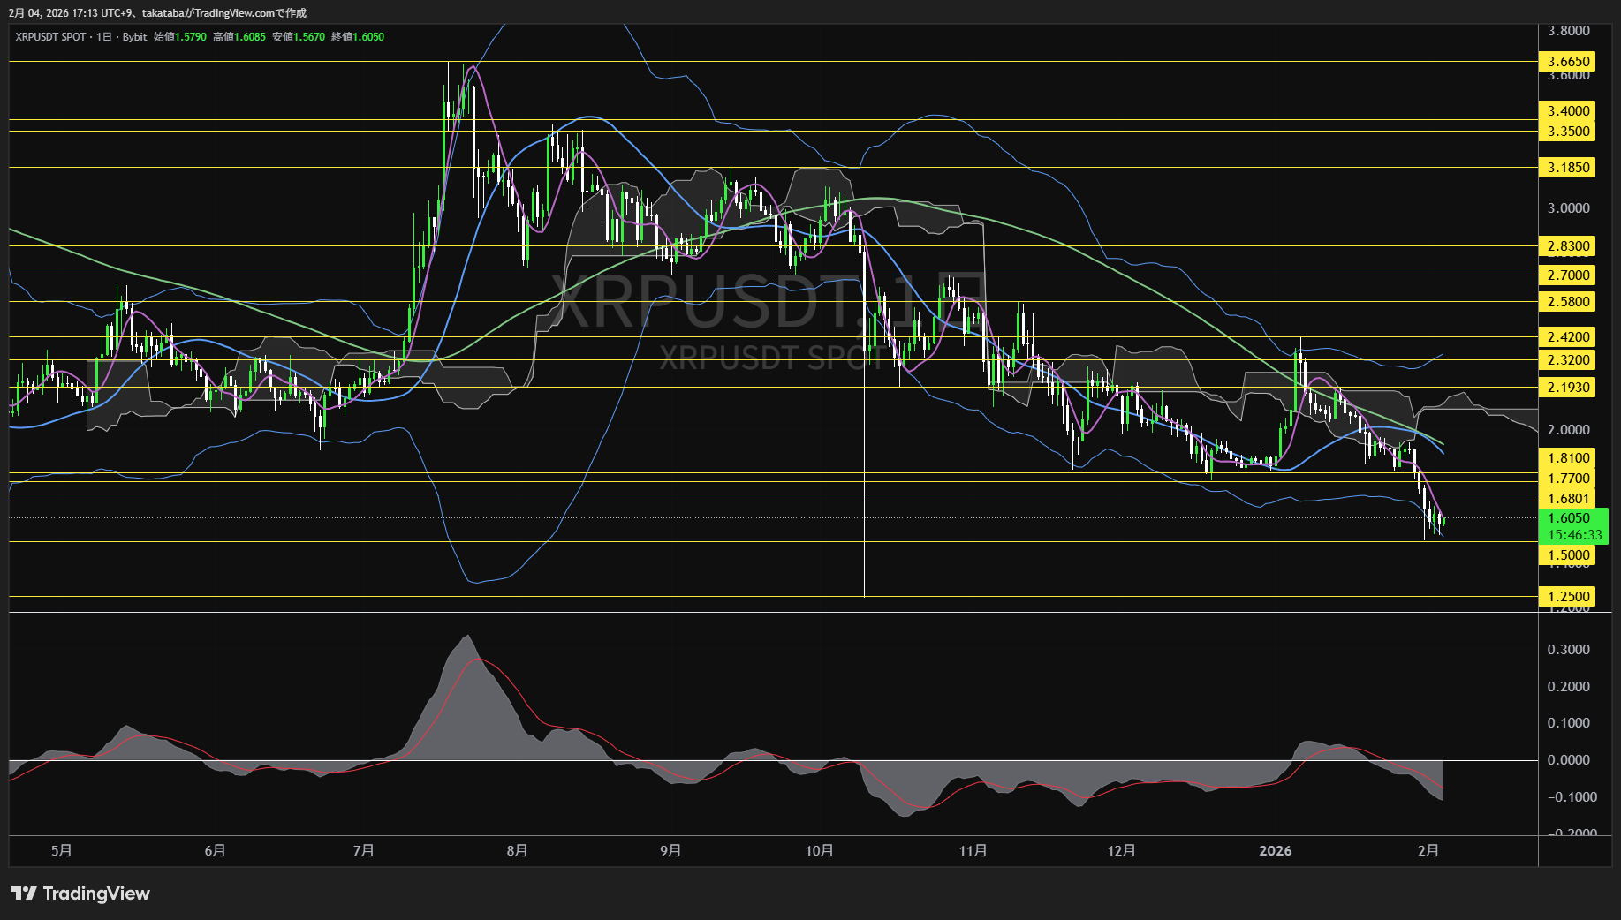Select the 3.6650 yellow price level label

pos(1568,62)
